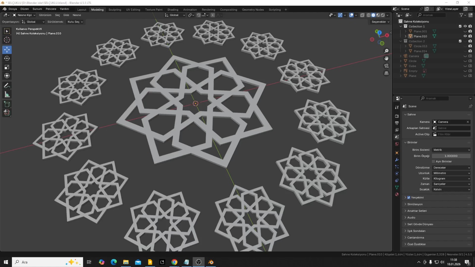The width and height of the screenshot is (475, 267).
Task: Enable the Ayrı Birimler checkbox
Action: (x=433, y=161)
